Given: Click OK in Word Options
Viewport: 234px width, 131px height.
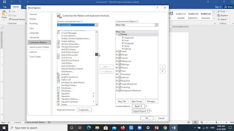Looking at the screenshot, I should click(147, 118).
